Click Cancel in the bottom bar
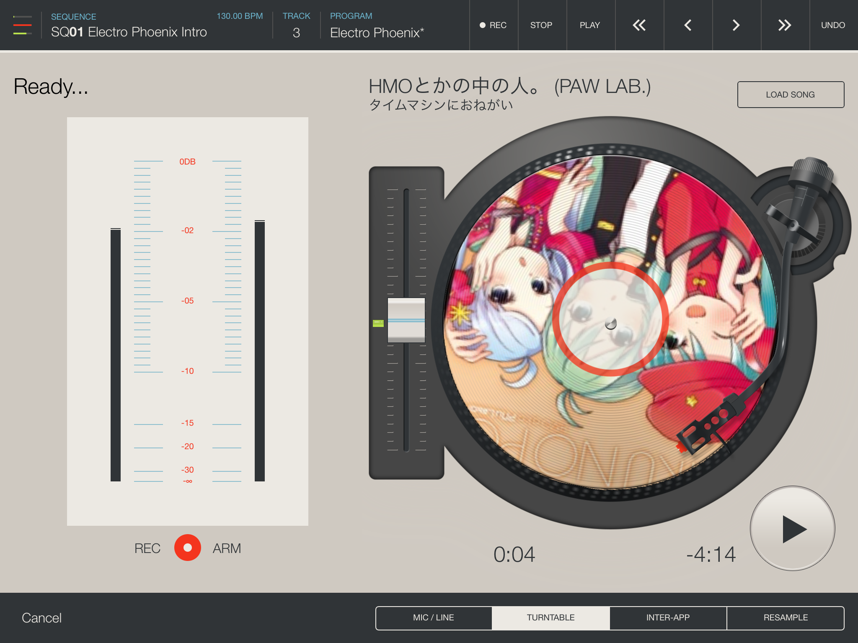This screenshot has height=643, width=858. pos(41,618)
